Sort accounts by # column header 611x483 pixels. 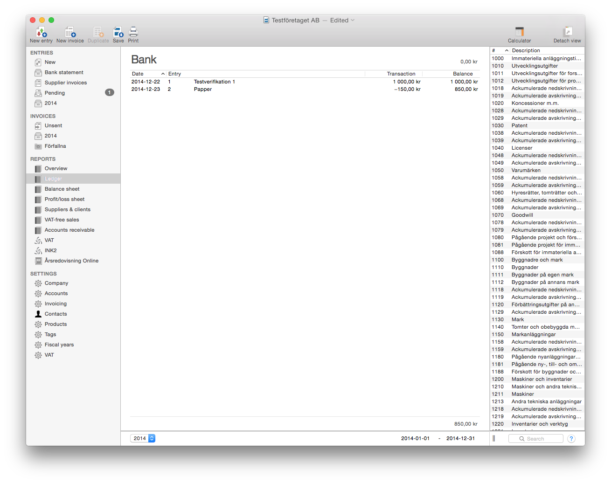pyautogui.click(x=500, y=50)
